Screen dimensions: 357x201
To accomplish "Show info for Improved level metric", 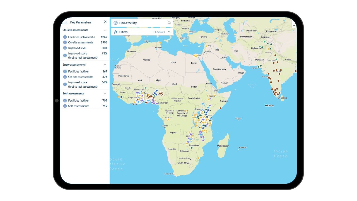I will [x=65, y=48].
